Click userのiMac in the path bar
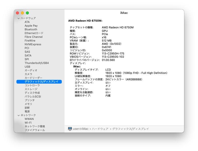The image size is (198, 151). 81,129
